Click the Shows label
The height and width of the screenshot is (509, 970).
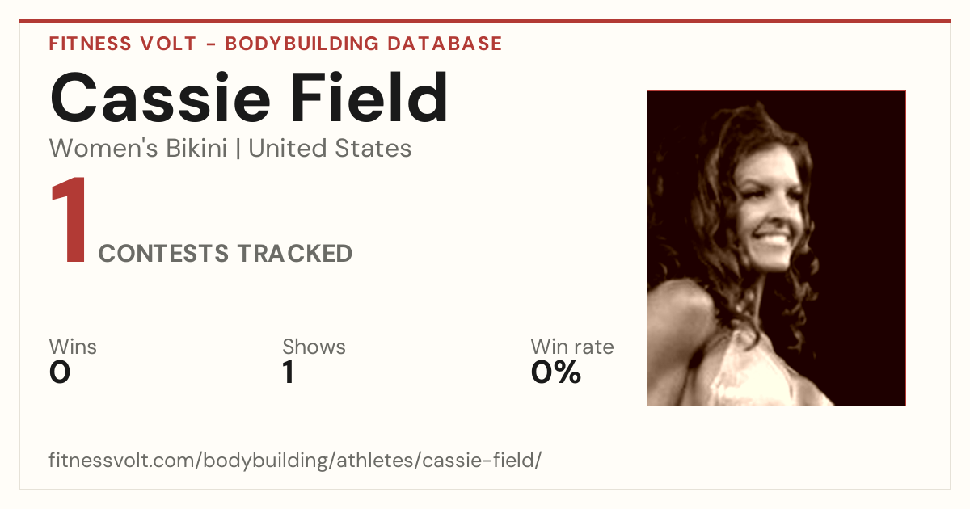click(314, 347)
